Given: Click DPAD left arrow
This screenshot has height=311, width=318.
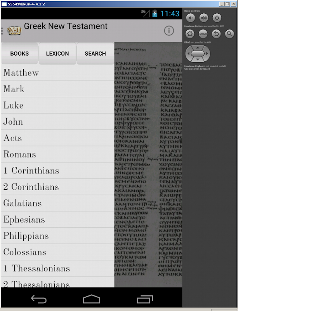Looking at the screenshot, I should click(x=188, y=54).
